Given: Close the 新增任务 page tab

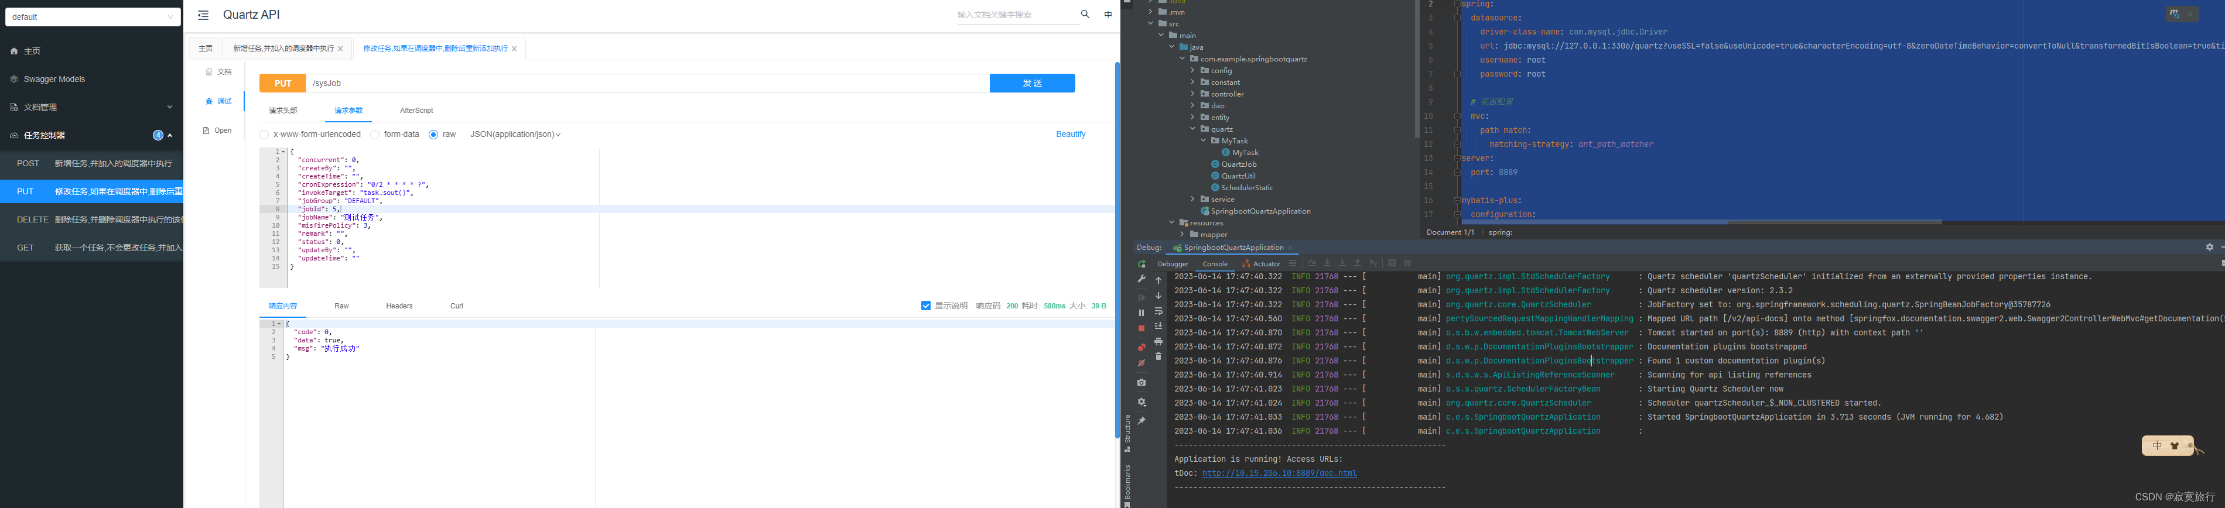Looking at the screenshot, I should [x=340, y=49].
